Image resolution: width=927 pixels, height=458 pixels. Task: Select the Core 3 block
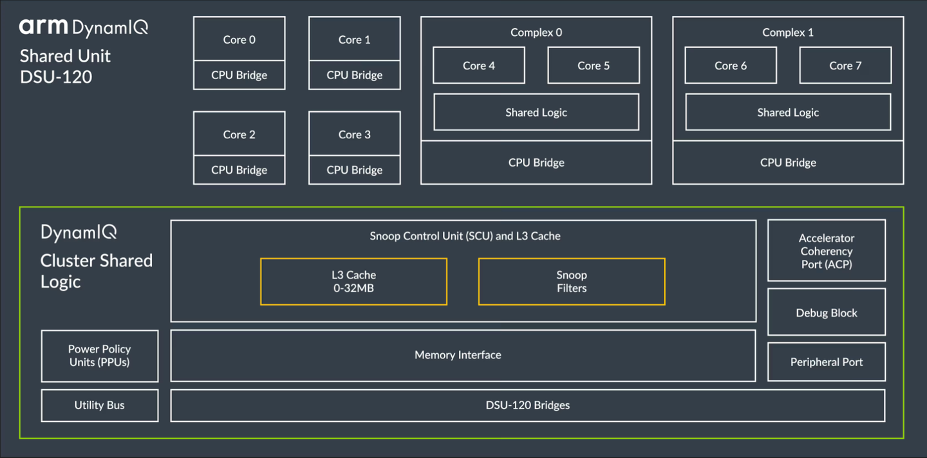click(x=355, y=134)
